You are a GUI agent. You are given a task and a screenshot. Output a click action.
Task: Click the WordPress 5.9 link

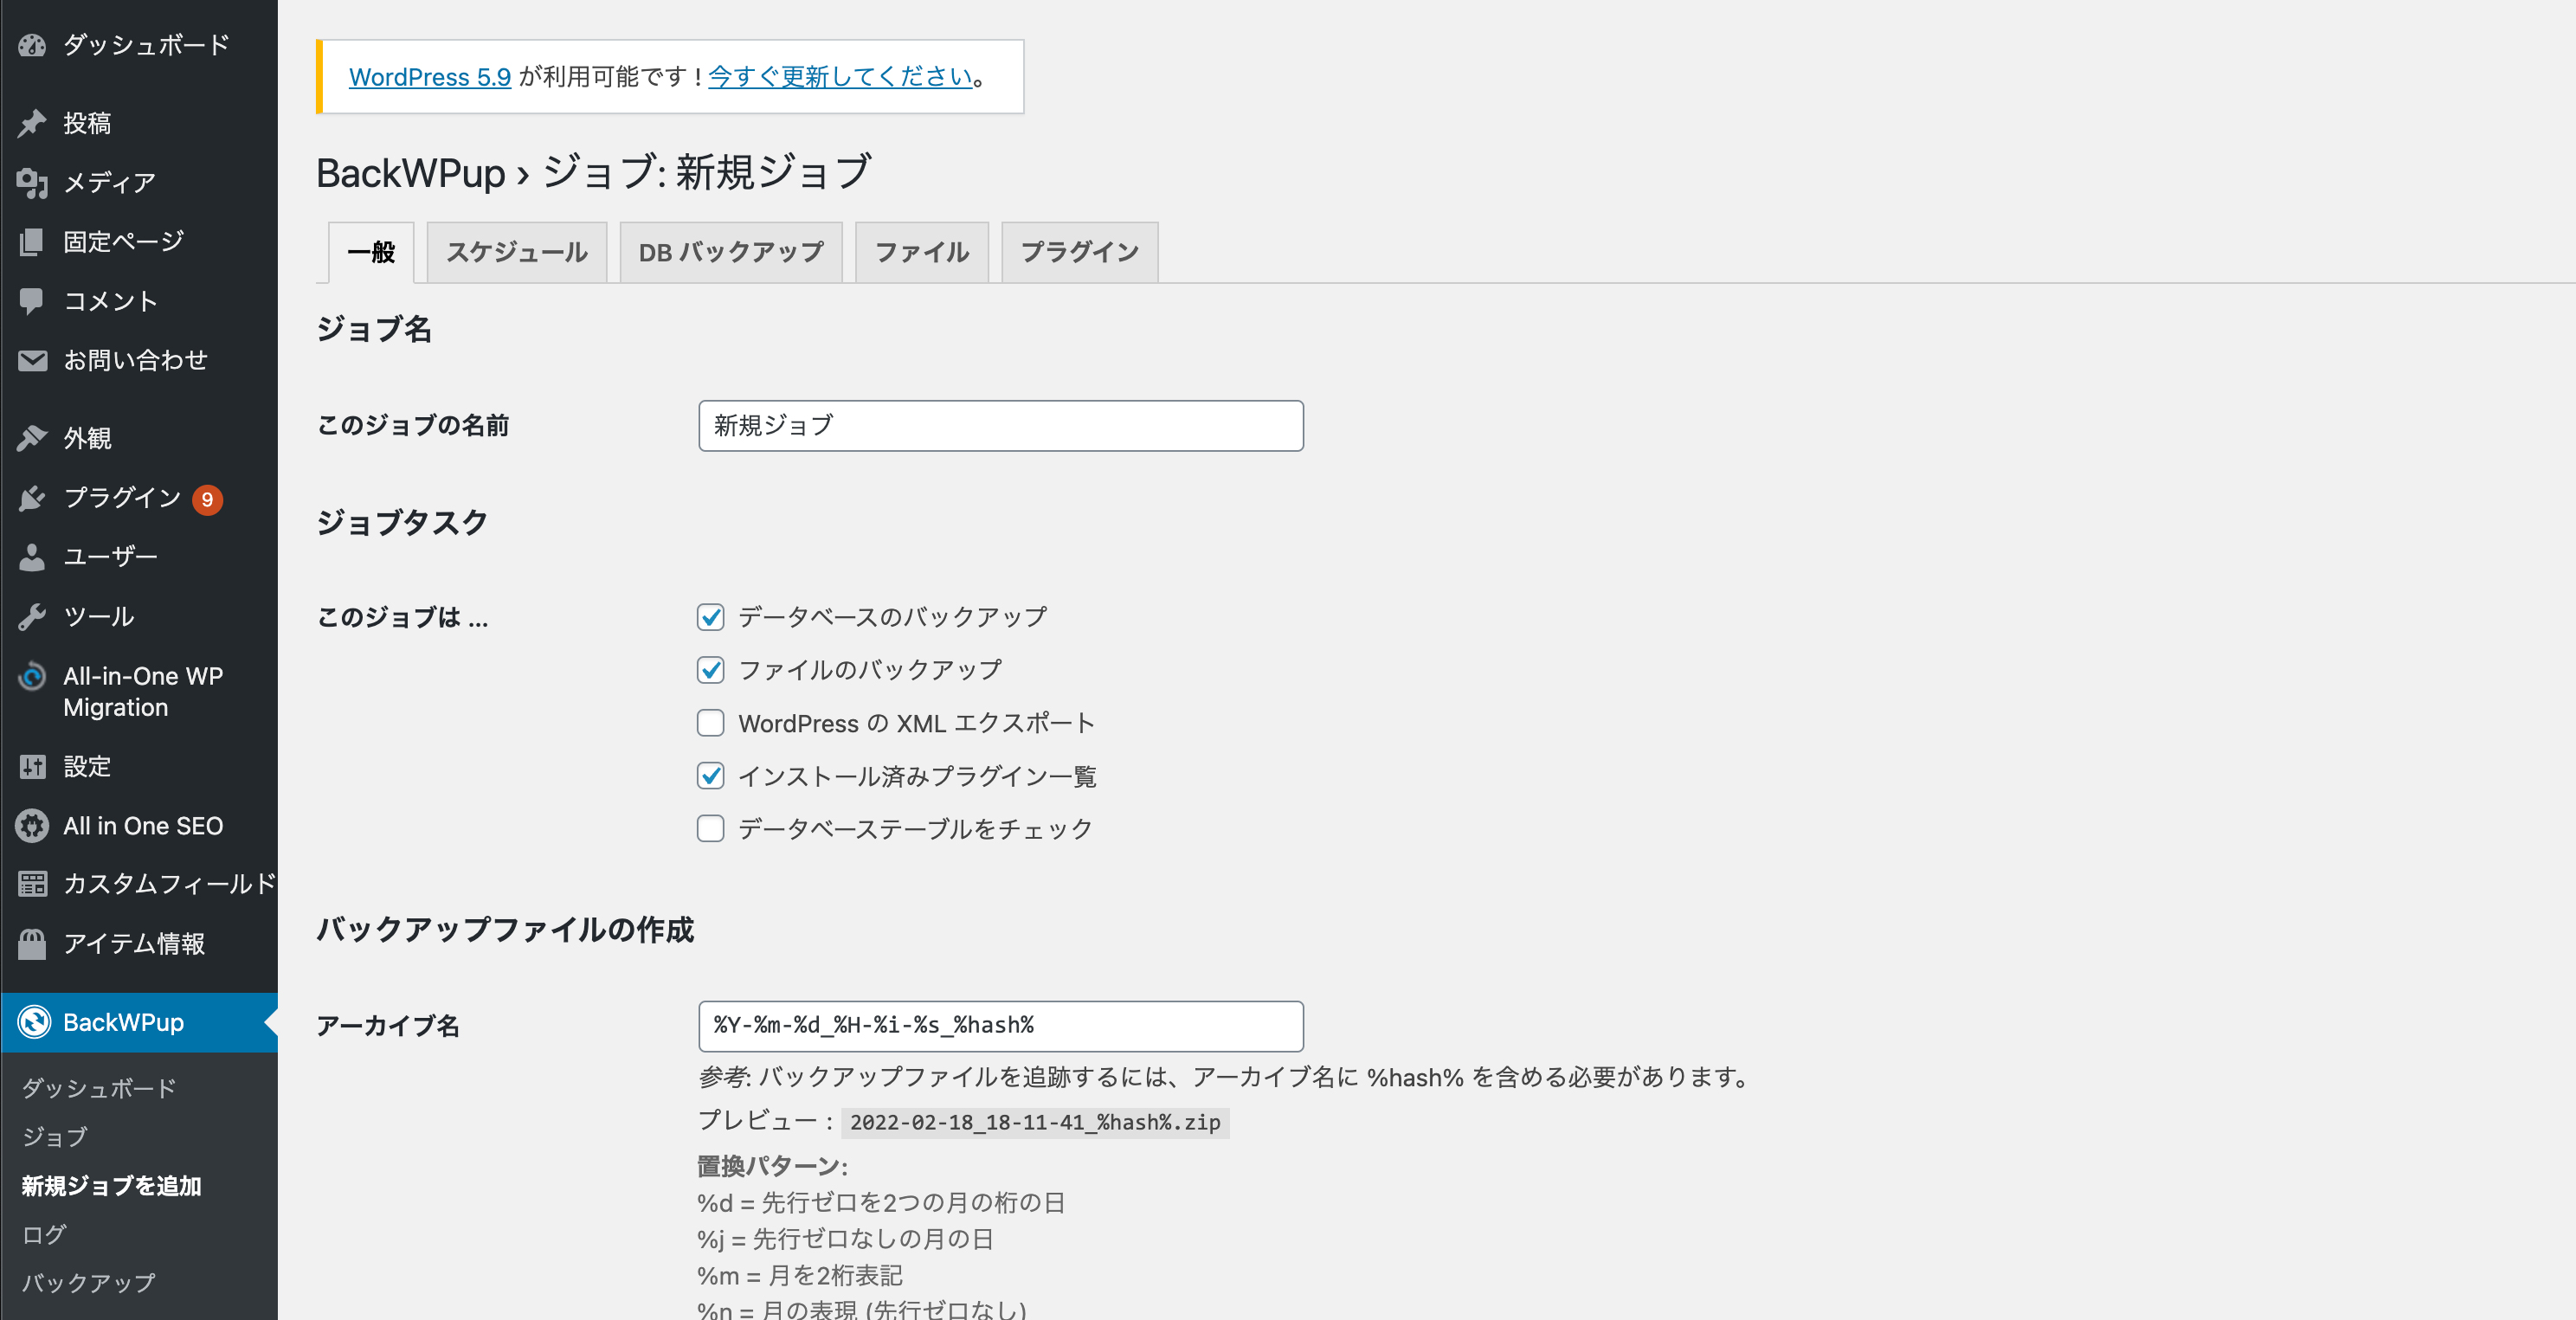[430, 77]
